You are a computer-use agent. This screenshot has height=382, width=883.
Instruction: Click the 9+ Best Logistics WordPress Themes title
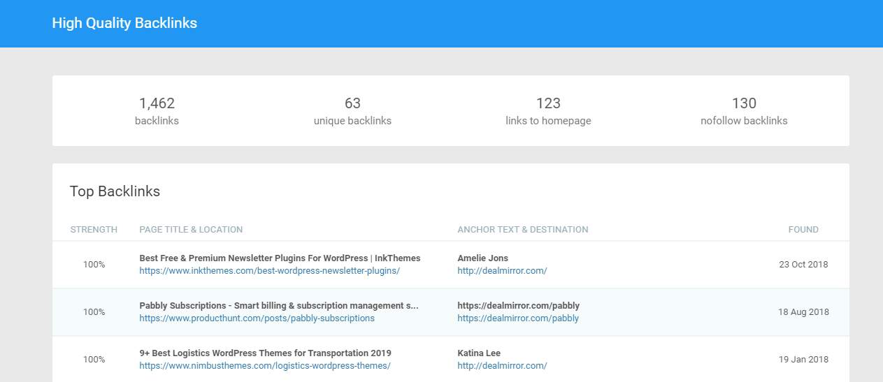265,353
